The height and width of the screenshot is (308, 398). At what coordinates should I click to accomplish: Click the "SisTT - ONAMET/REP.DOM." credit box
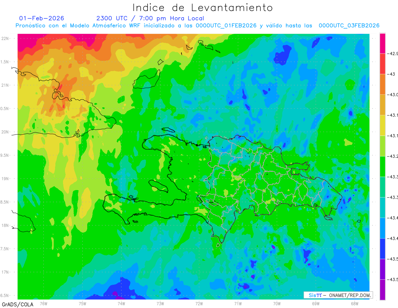click(x=338, y=295)
